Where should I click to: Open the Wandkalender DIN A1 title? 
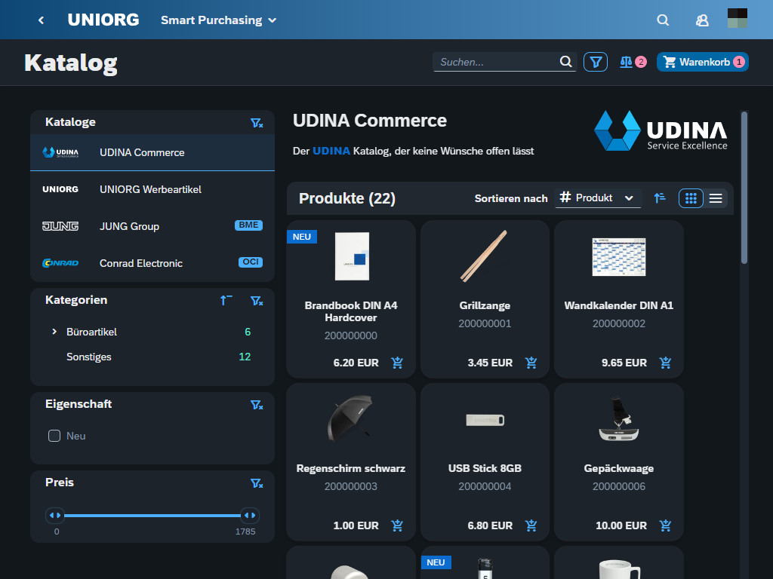[x=619, y=306]
